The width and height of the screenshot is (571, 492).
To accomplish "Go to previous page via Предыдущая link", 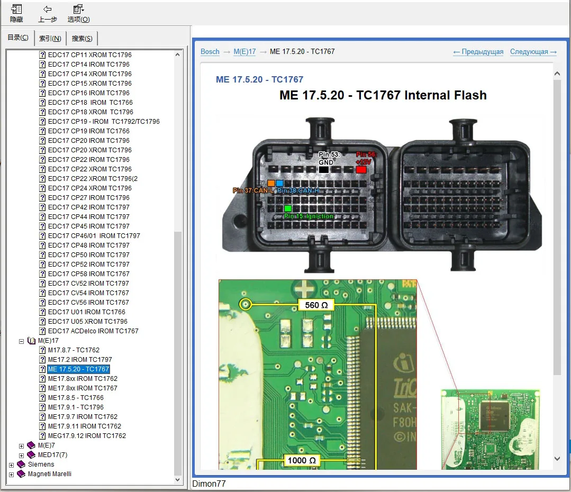I will (x=478, y=52).
